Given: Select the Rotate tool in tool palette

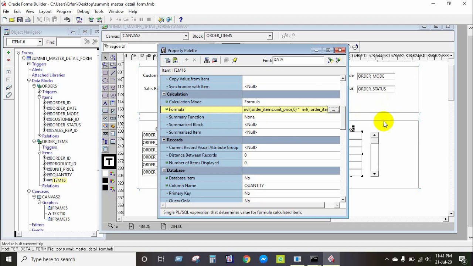Looking at the screenshot, I should pos(113,58).
